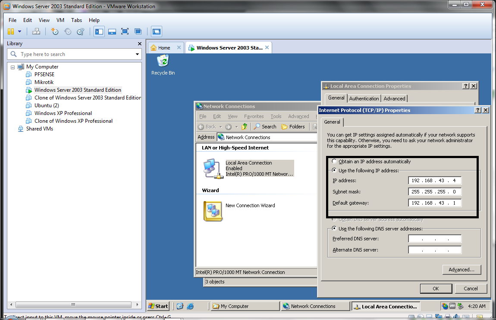Toggle the Library panel visibility icon
Image resolution: width=496 pixels, height=320 pixels.
99,31
